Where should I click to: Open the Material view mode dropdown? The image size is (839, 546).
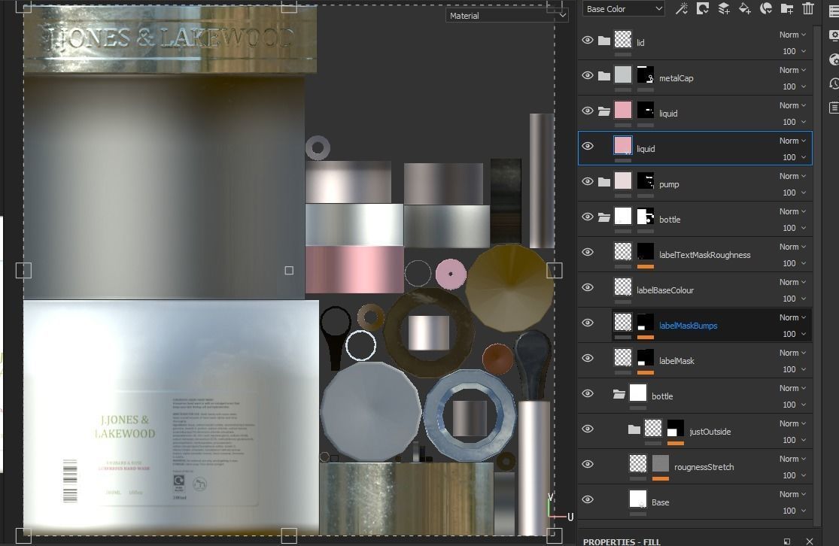click(x=506, y=16)
